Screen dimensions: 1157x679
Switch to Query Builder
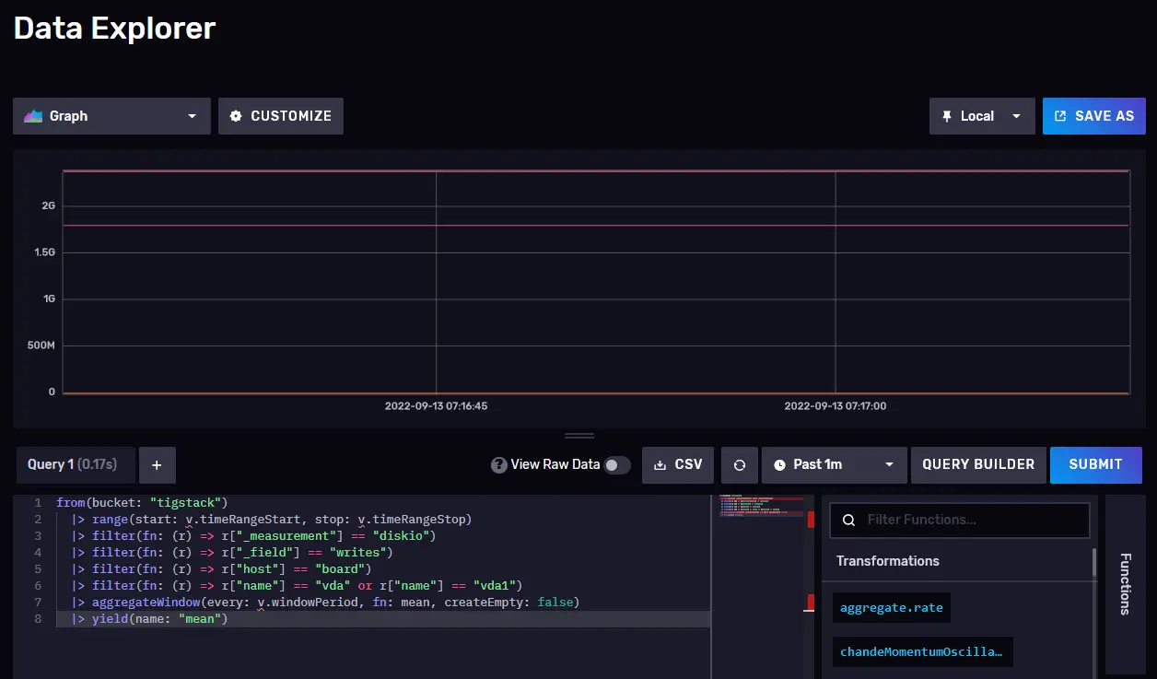tap(977, 465)
